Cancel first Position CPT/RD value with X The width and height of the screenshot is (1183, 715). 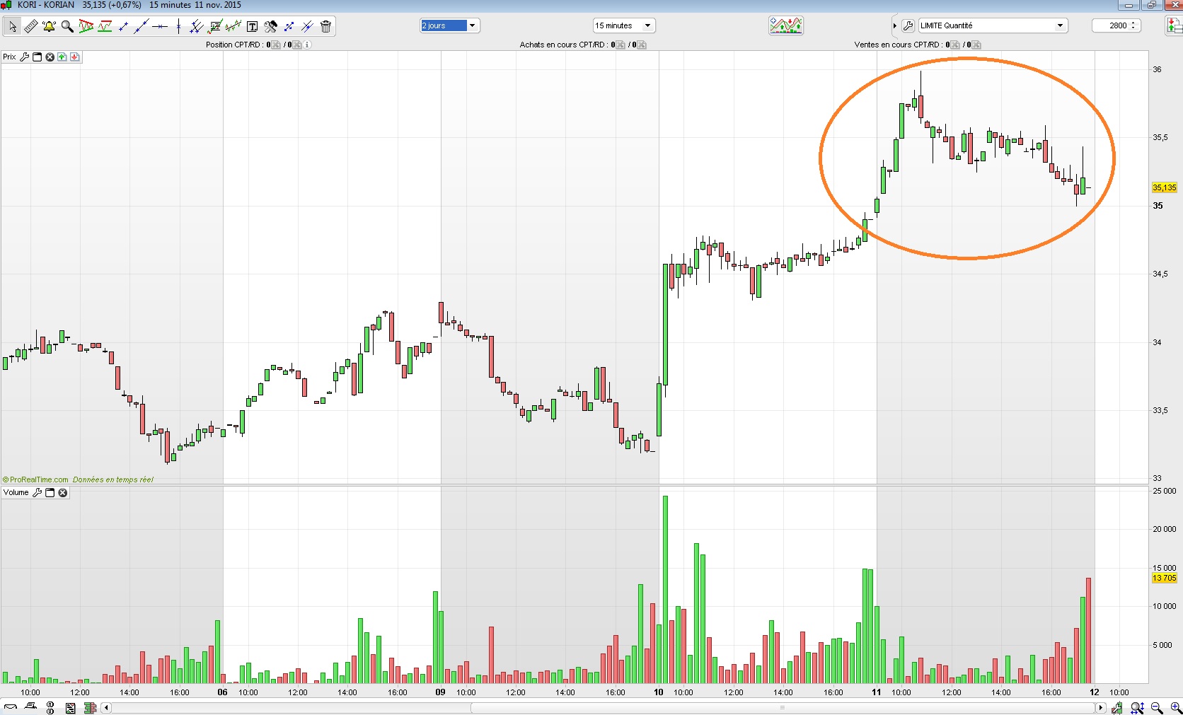[275, 45]
